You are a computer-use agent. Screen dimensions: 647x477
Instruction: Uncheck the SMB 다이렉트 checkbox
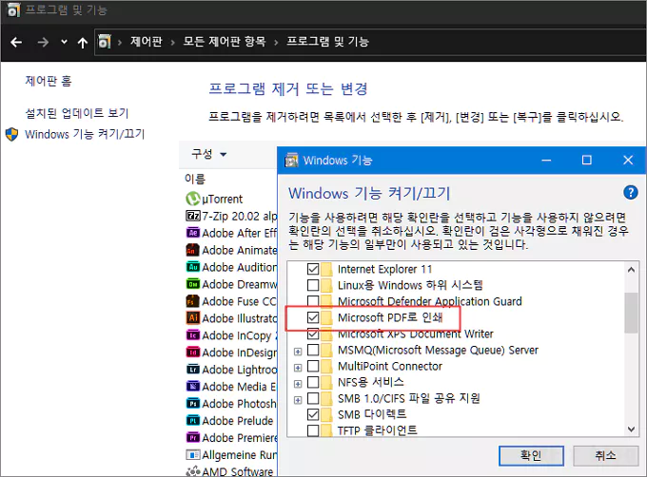pyautogui.click(x=313, y=414)
